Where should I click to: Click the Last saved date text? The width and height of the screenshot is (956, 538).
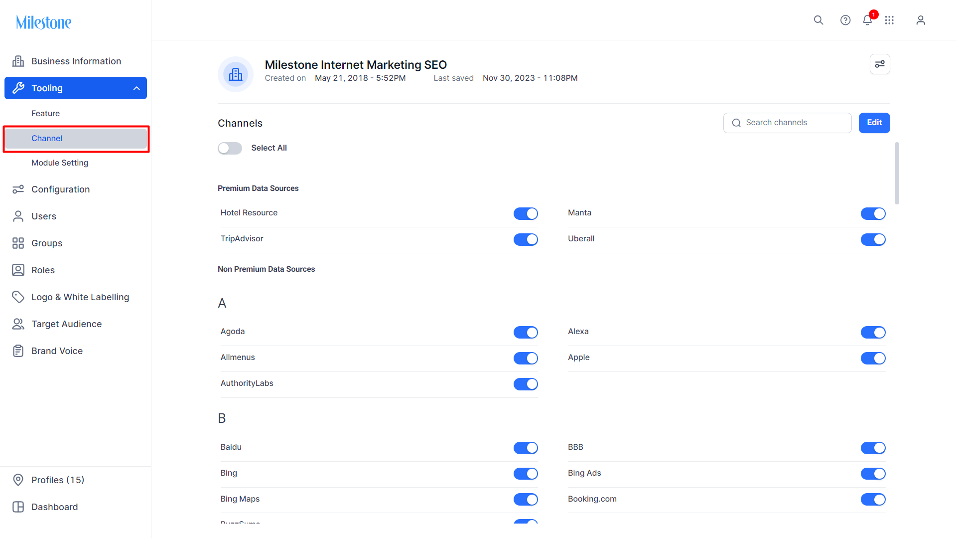(x=530, y=78)
